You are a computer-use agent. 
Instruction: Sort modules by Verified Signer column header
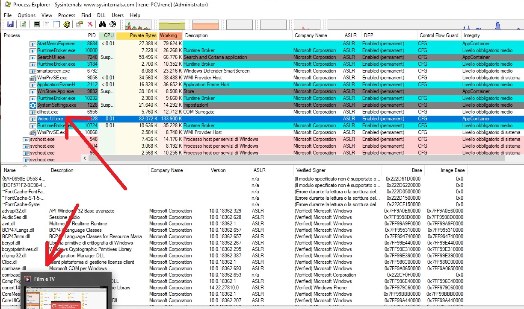coord(310,170)
